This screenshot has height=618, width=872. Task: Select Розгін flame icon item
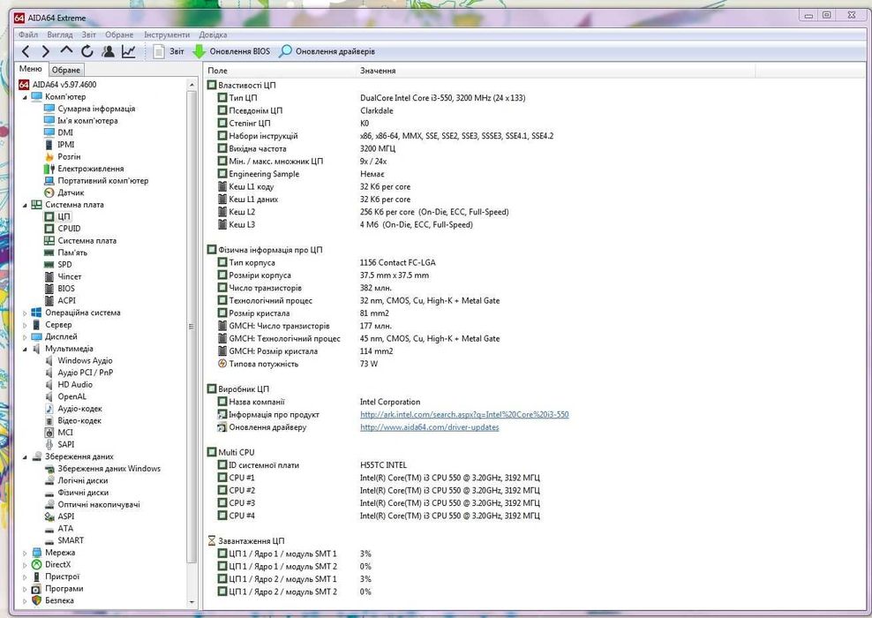[x=69, y=157]
